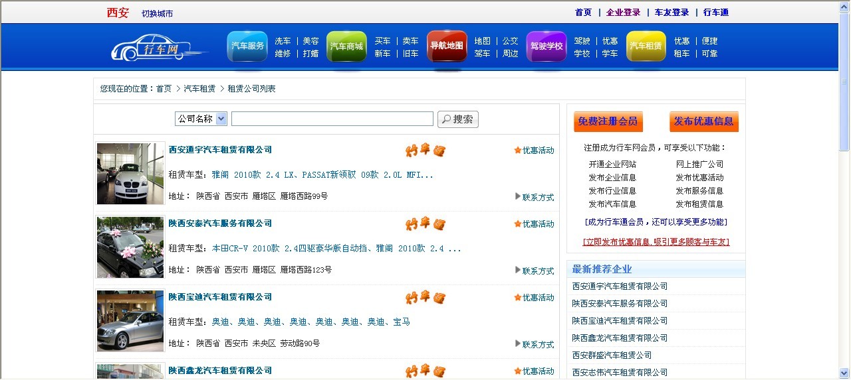Open the 驾驶学校 purple category icon

(x=547, y=46)
